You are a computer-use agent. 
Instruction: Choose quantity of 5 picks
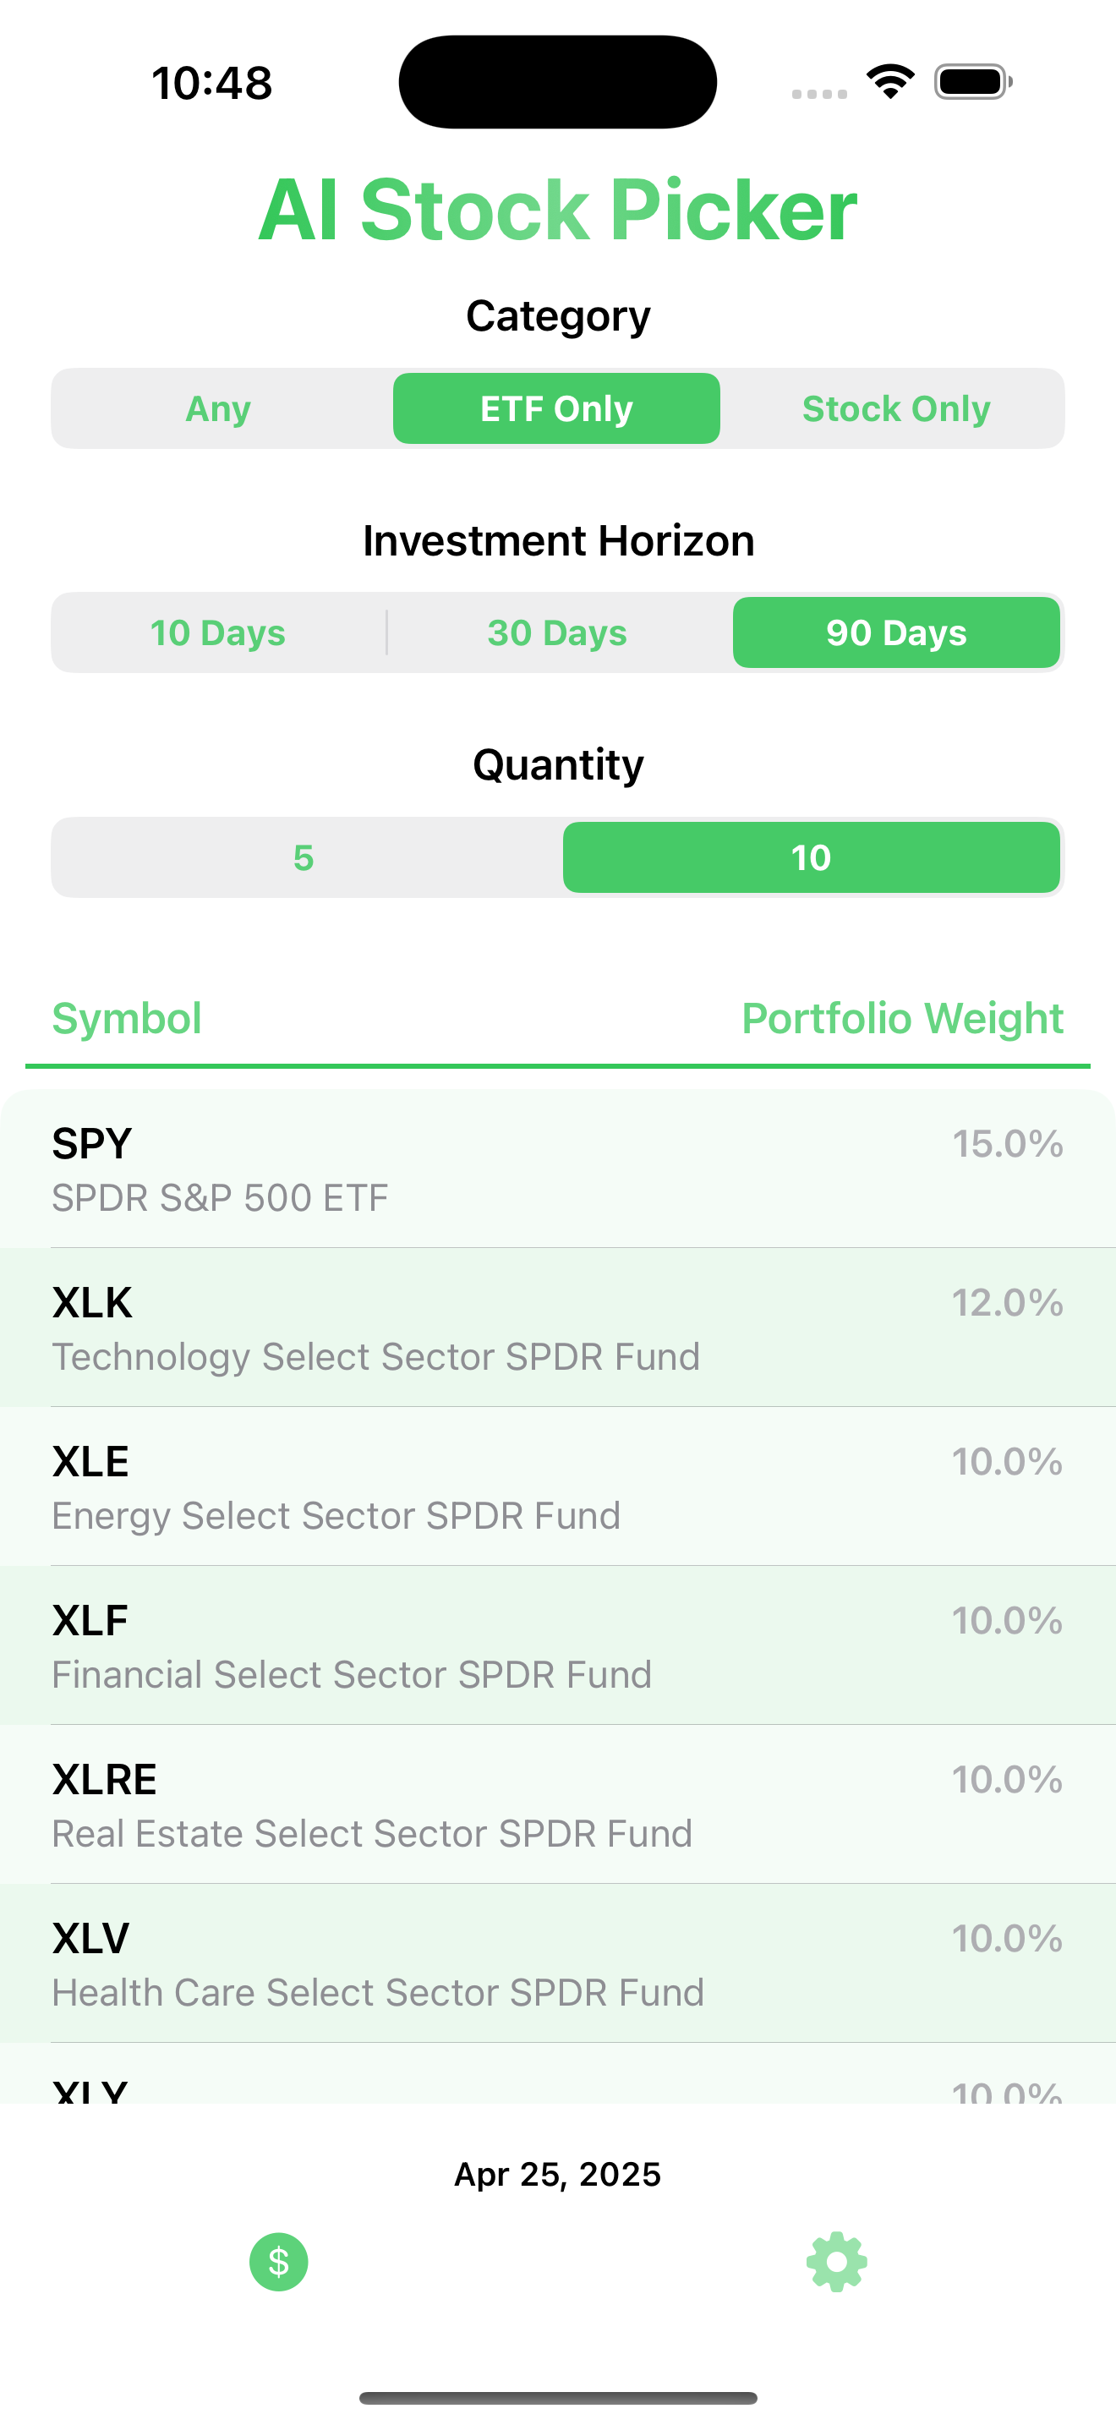tap(303, 857)
